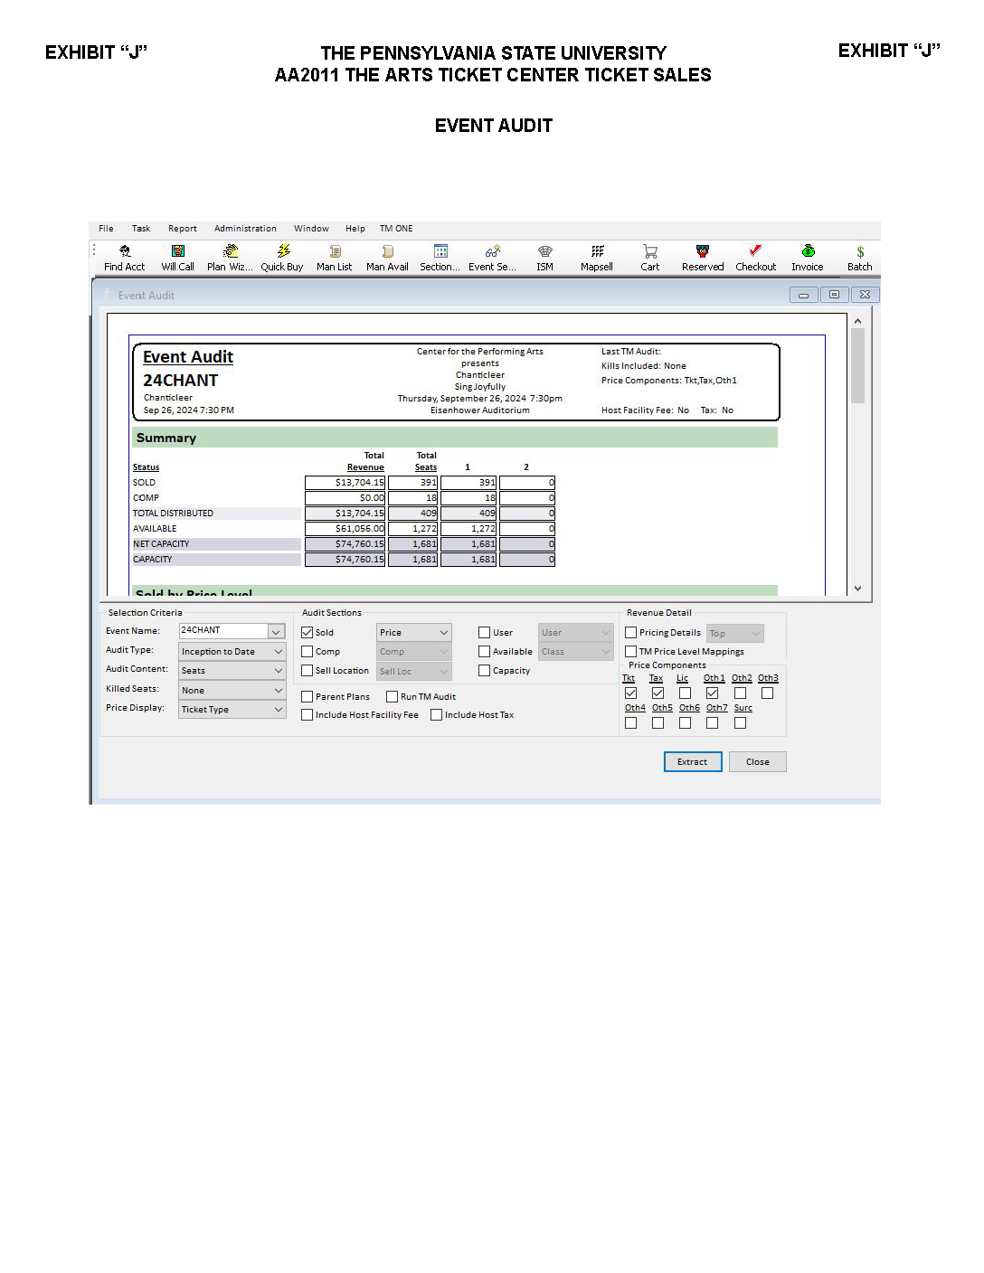Click the Close button

(758, 762)
